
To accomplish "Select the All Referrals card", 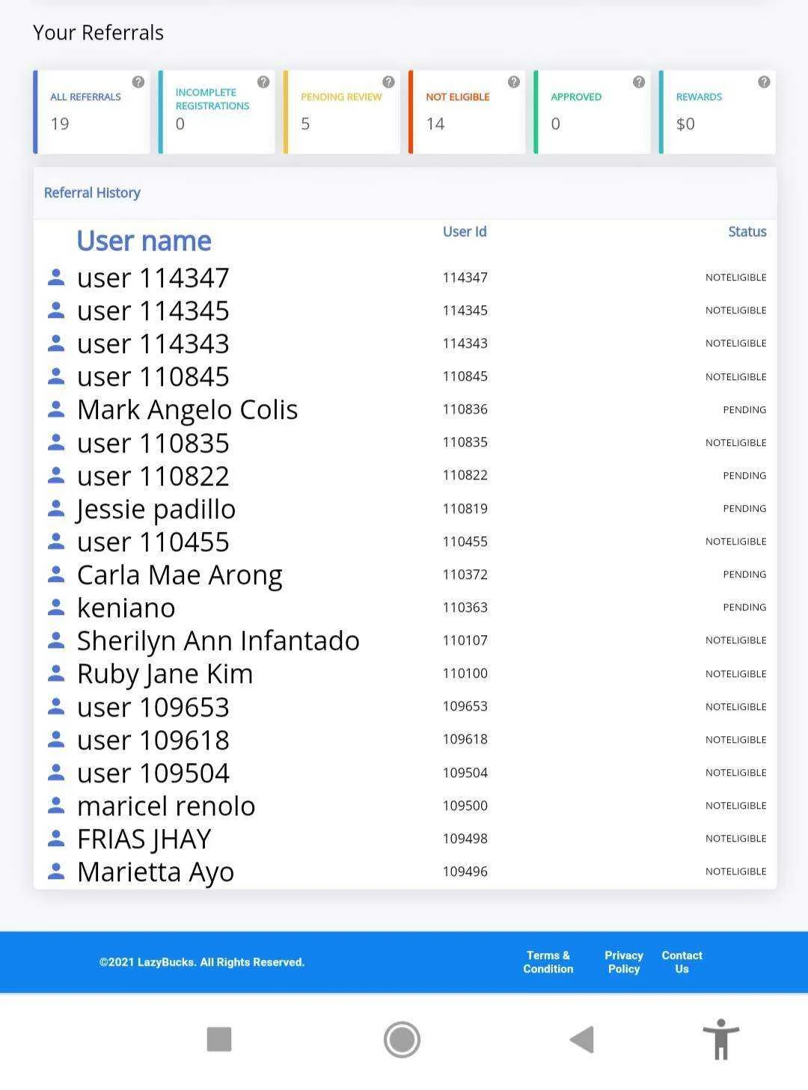I will (92, 112).
